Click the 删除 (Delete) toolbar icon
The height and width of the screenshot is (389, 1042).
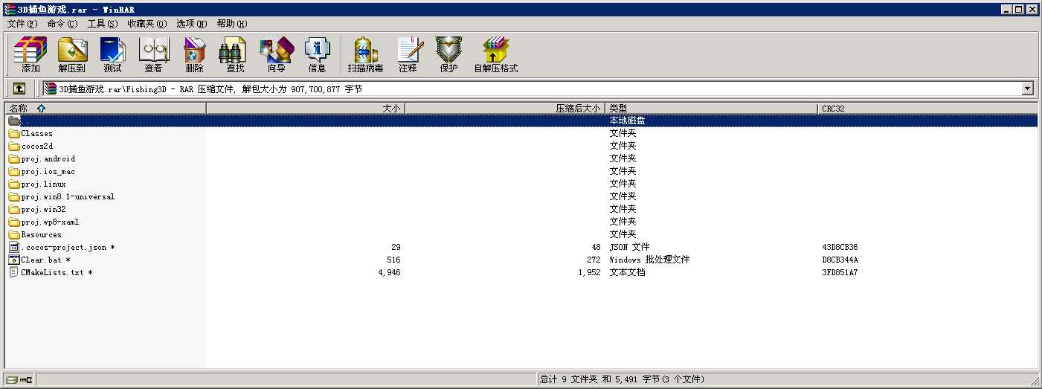click(194, 54)
